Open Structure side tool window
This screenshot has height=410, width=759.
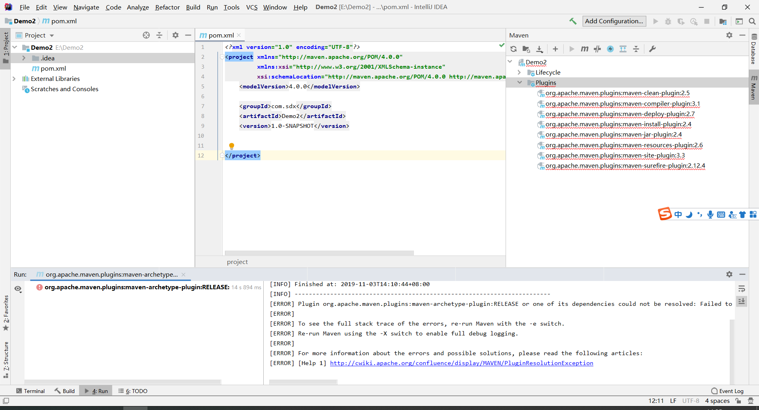(6, 360)
